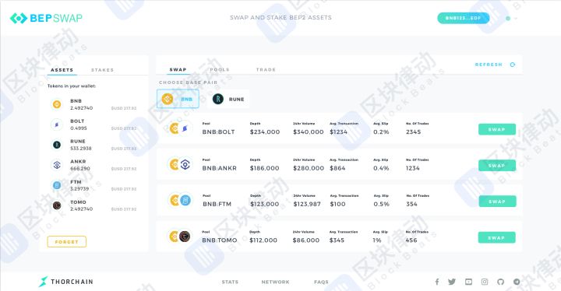Screen dimensions: 561x291
Task: Select BNB as base pair
Action: pyautogui.click(x=178, y=99)
